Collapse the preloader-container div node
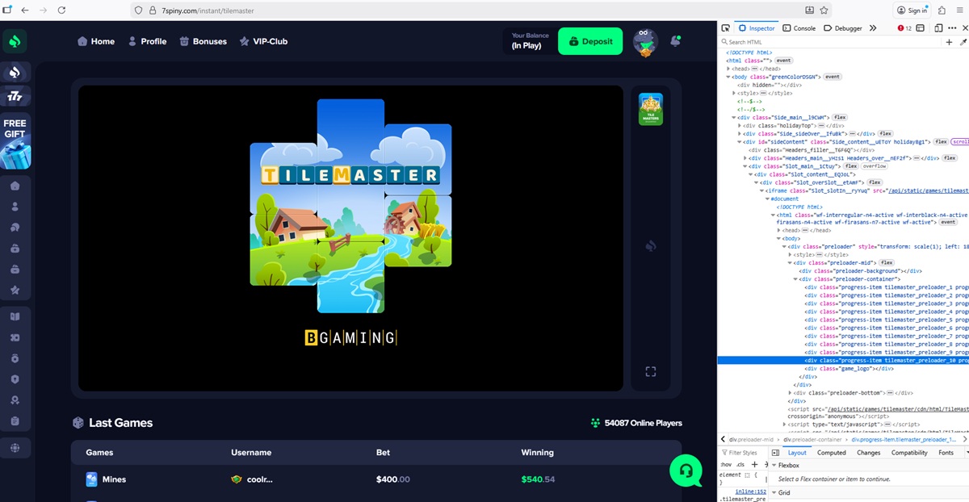The image size is (969, 502). click(x=796, y=279)
